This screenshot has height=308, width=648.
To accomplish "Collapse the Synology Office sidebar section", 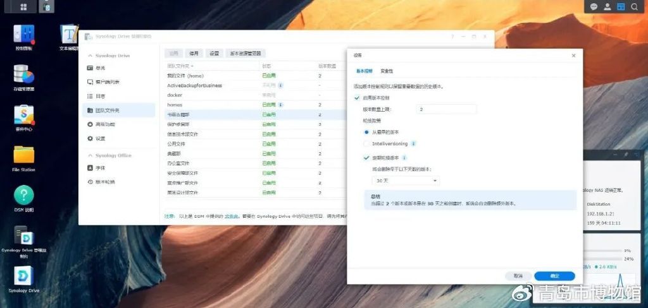I will (x=90, y=155).
